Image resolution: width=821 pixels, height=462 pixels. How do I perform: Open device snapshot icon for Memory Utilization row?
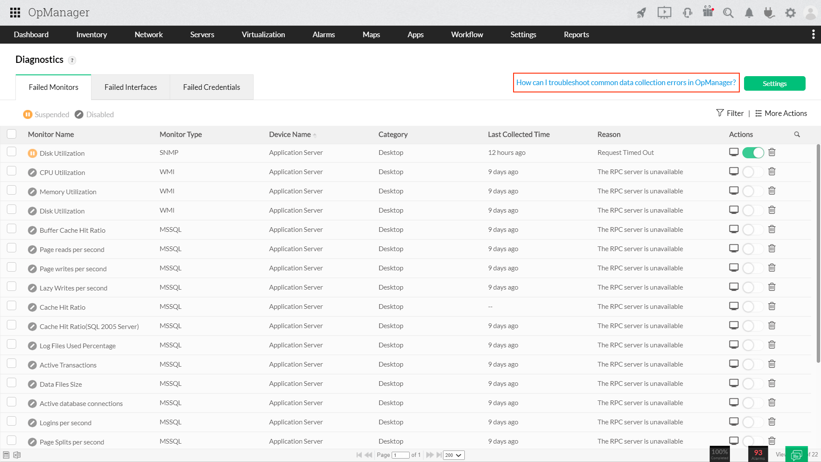[x=734, y=191]
